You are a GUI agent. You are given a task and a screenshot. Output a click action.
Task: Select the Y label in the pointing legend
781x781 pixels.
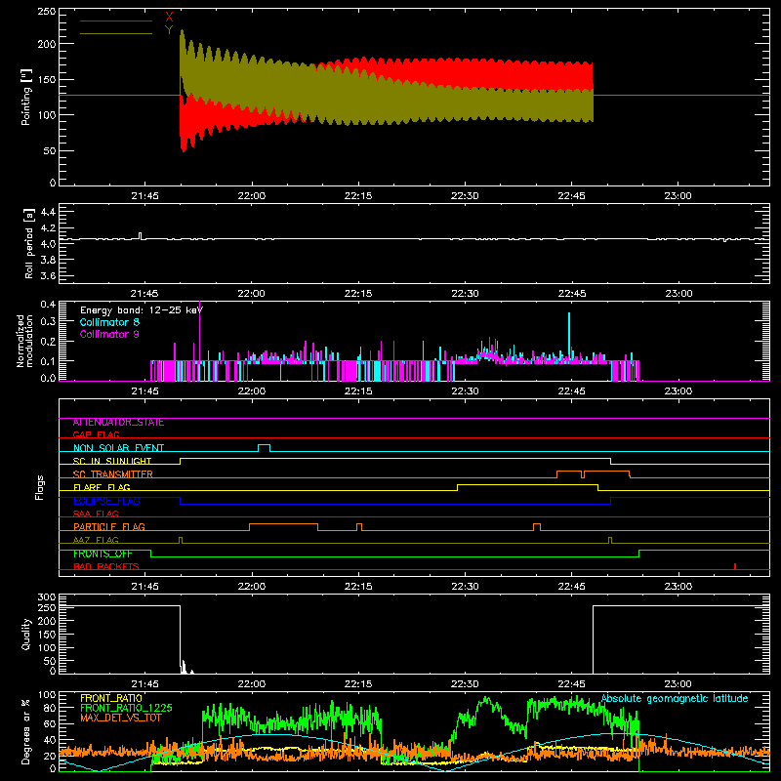pos(169,30)
